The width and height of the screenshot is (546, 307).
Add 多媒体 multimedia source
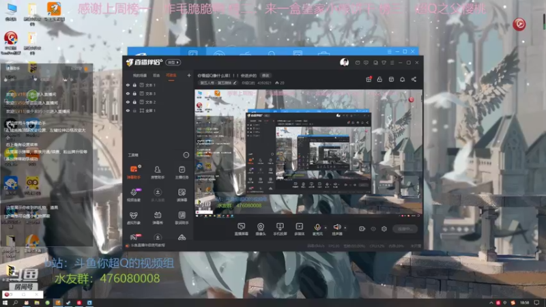click(299, 229)
